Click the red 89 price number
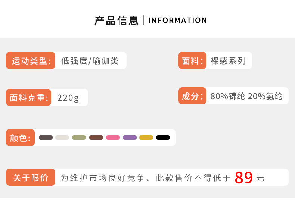This screenshot has height=204, width=295. [244, 178]
